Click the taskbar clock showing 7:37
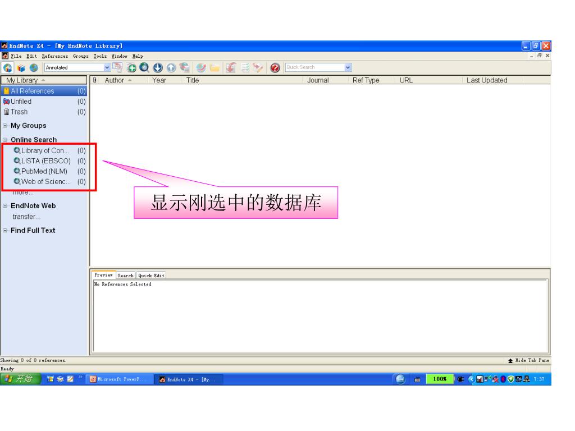Screen dimensions: 575x431 539,379
